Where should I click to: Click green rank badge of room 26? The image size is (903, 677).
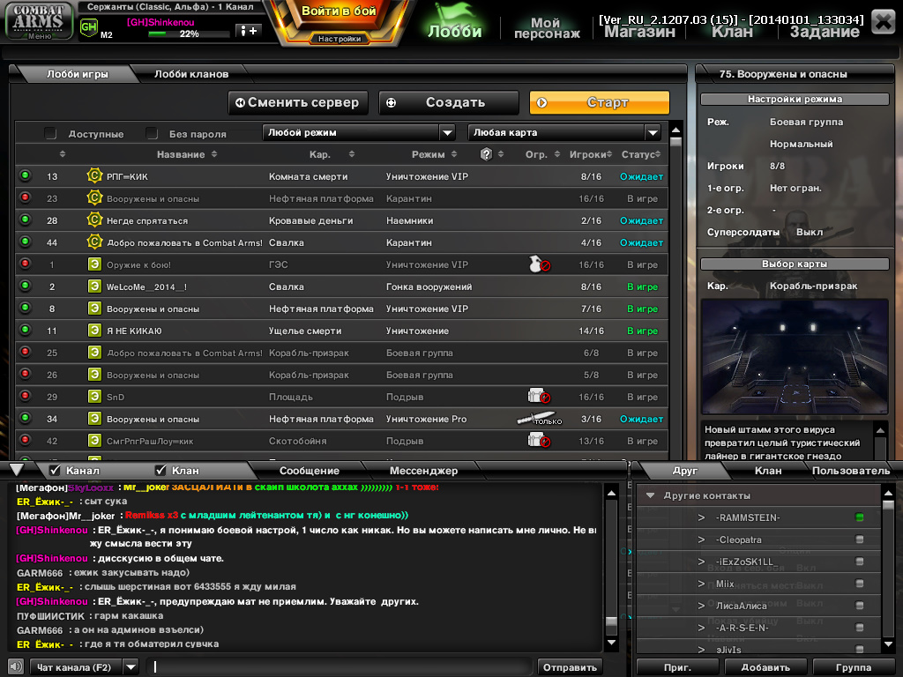tap(94, 374)
